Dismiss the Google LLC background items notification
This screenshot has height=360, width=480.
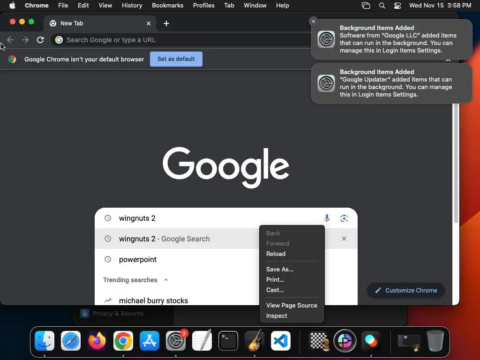click(x=313, y=21)
